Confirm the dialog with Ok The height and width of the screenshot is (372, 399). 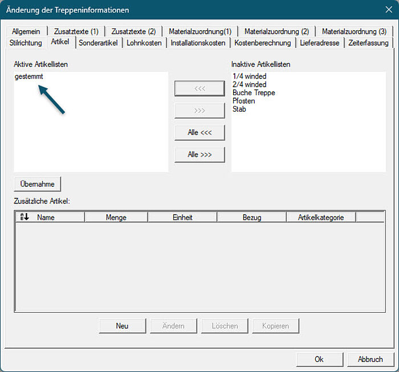click(x=319, y=359)
